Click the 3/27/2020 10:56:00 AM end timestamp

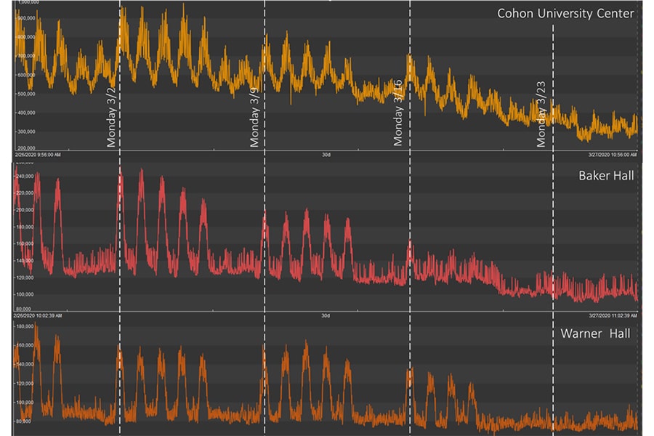point(613,155)
